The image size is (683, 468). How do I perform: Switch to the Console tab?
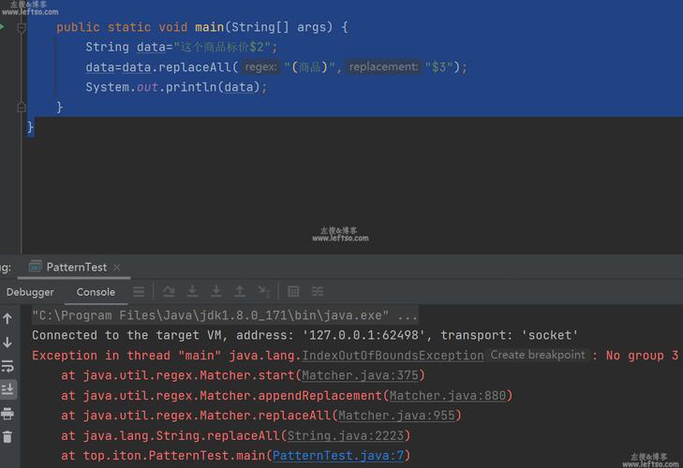click(96, 292)
